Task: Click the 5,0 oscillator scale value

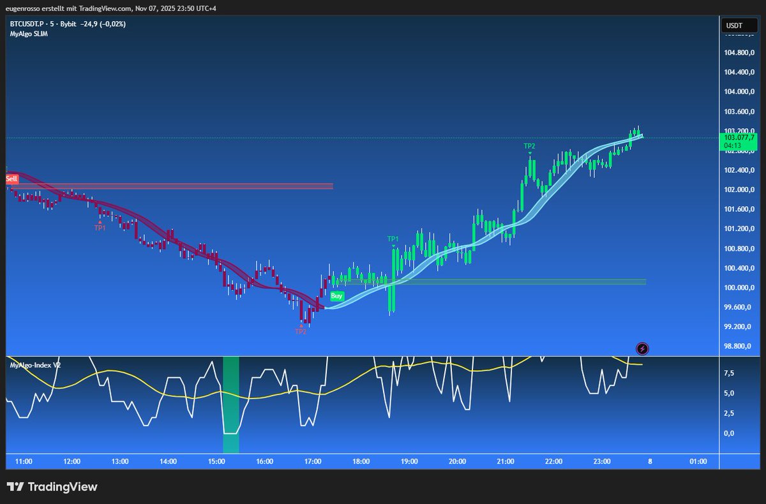Action: 730,393
